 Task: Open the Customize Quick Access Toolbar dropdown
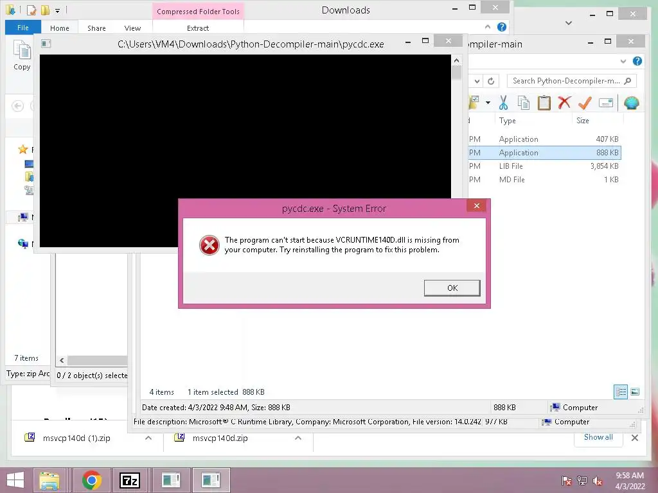pyautogui.click(x=57, y=10)
